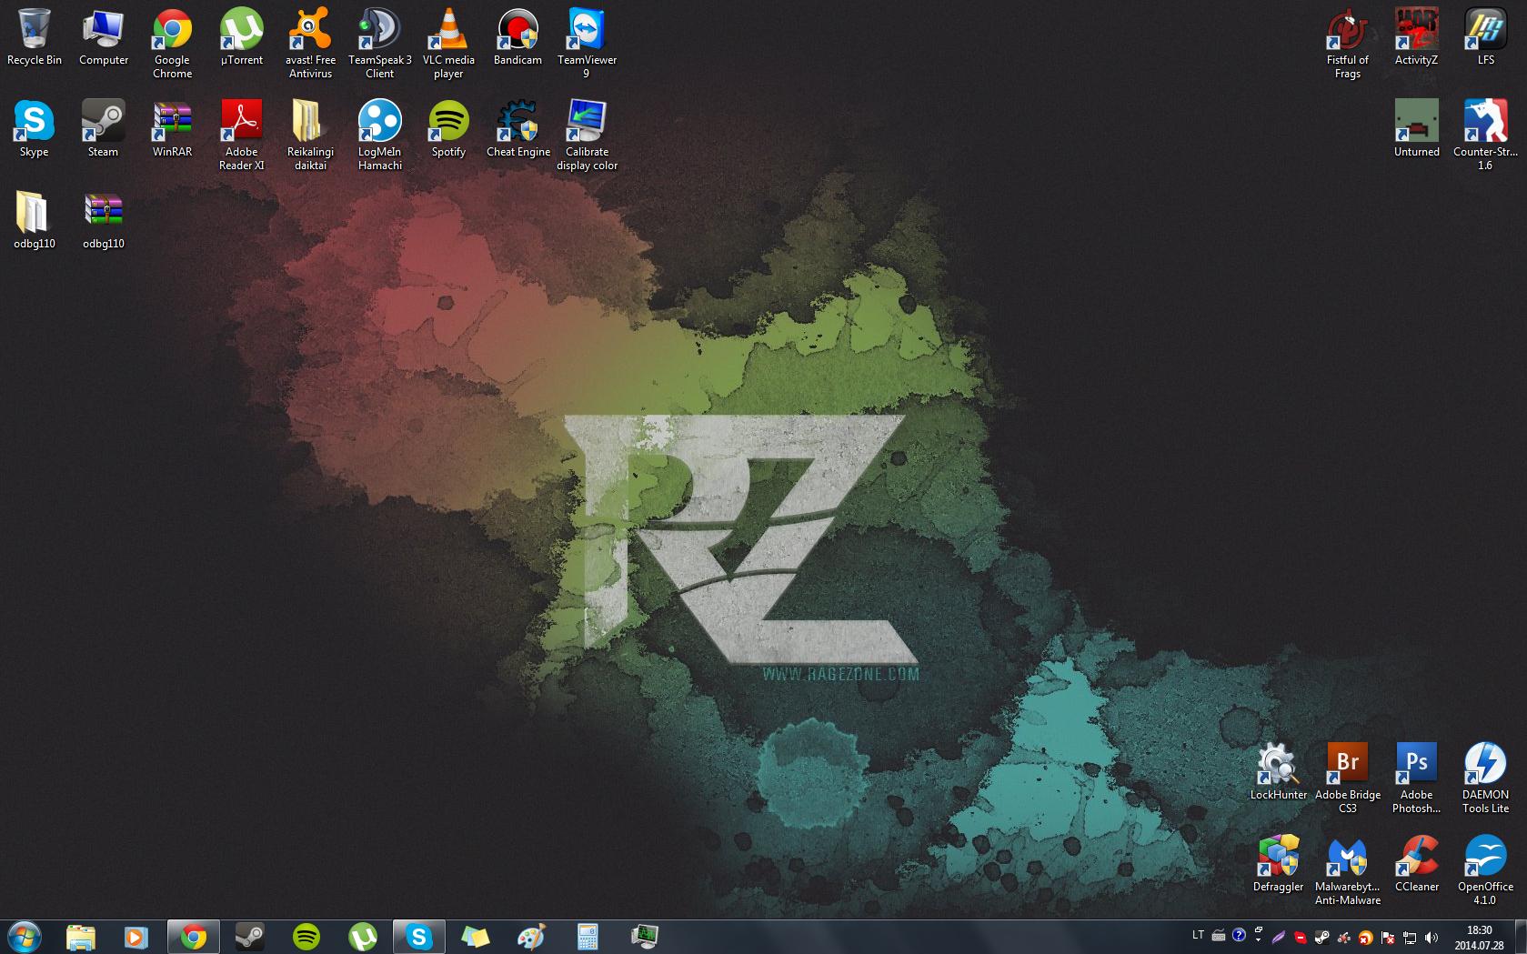Open the VLC media player shortcut
The width and height of the screenshot is (1527, 954).
tap(448, 31)
